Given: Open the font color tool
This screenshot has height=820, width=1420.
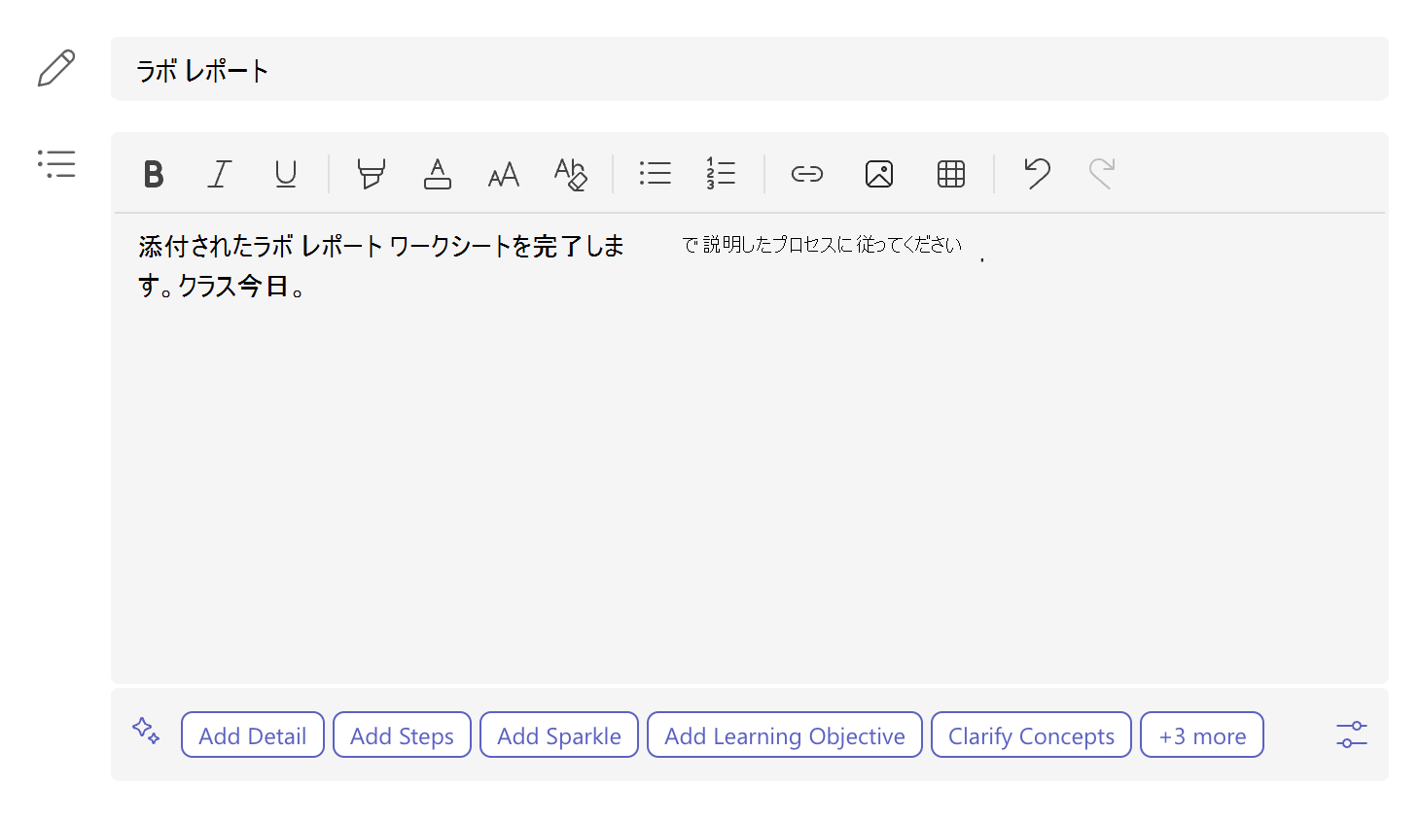Looking at the screenshot, I should click(438, 174).
